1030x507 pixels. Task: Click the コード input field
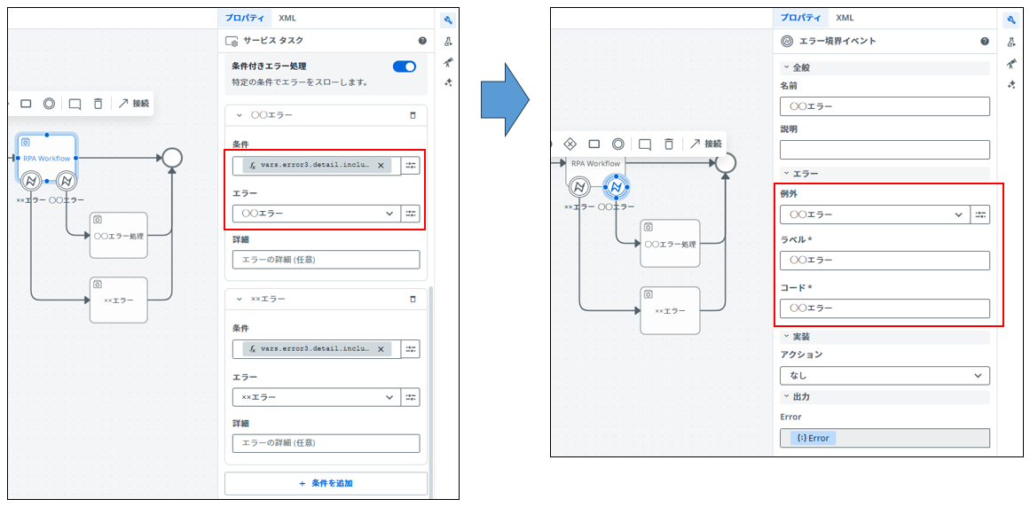point(884,308)
